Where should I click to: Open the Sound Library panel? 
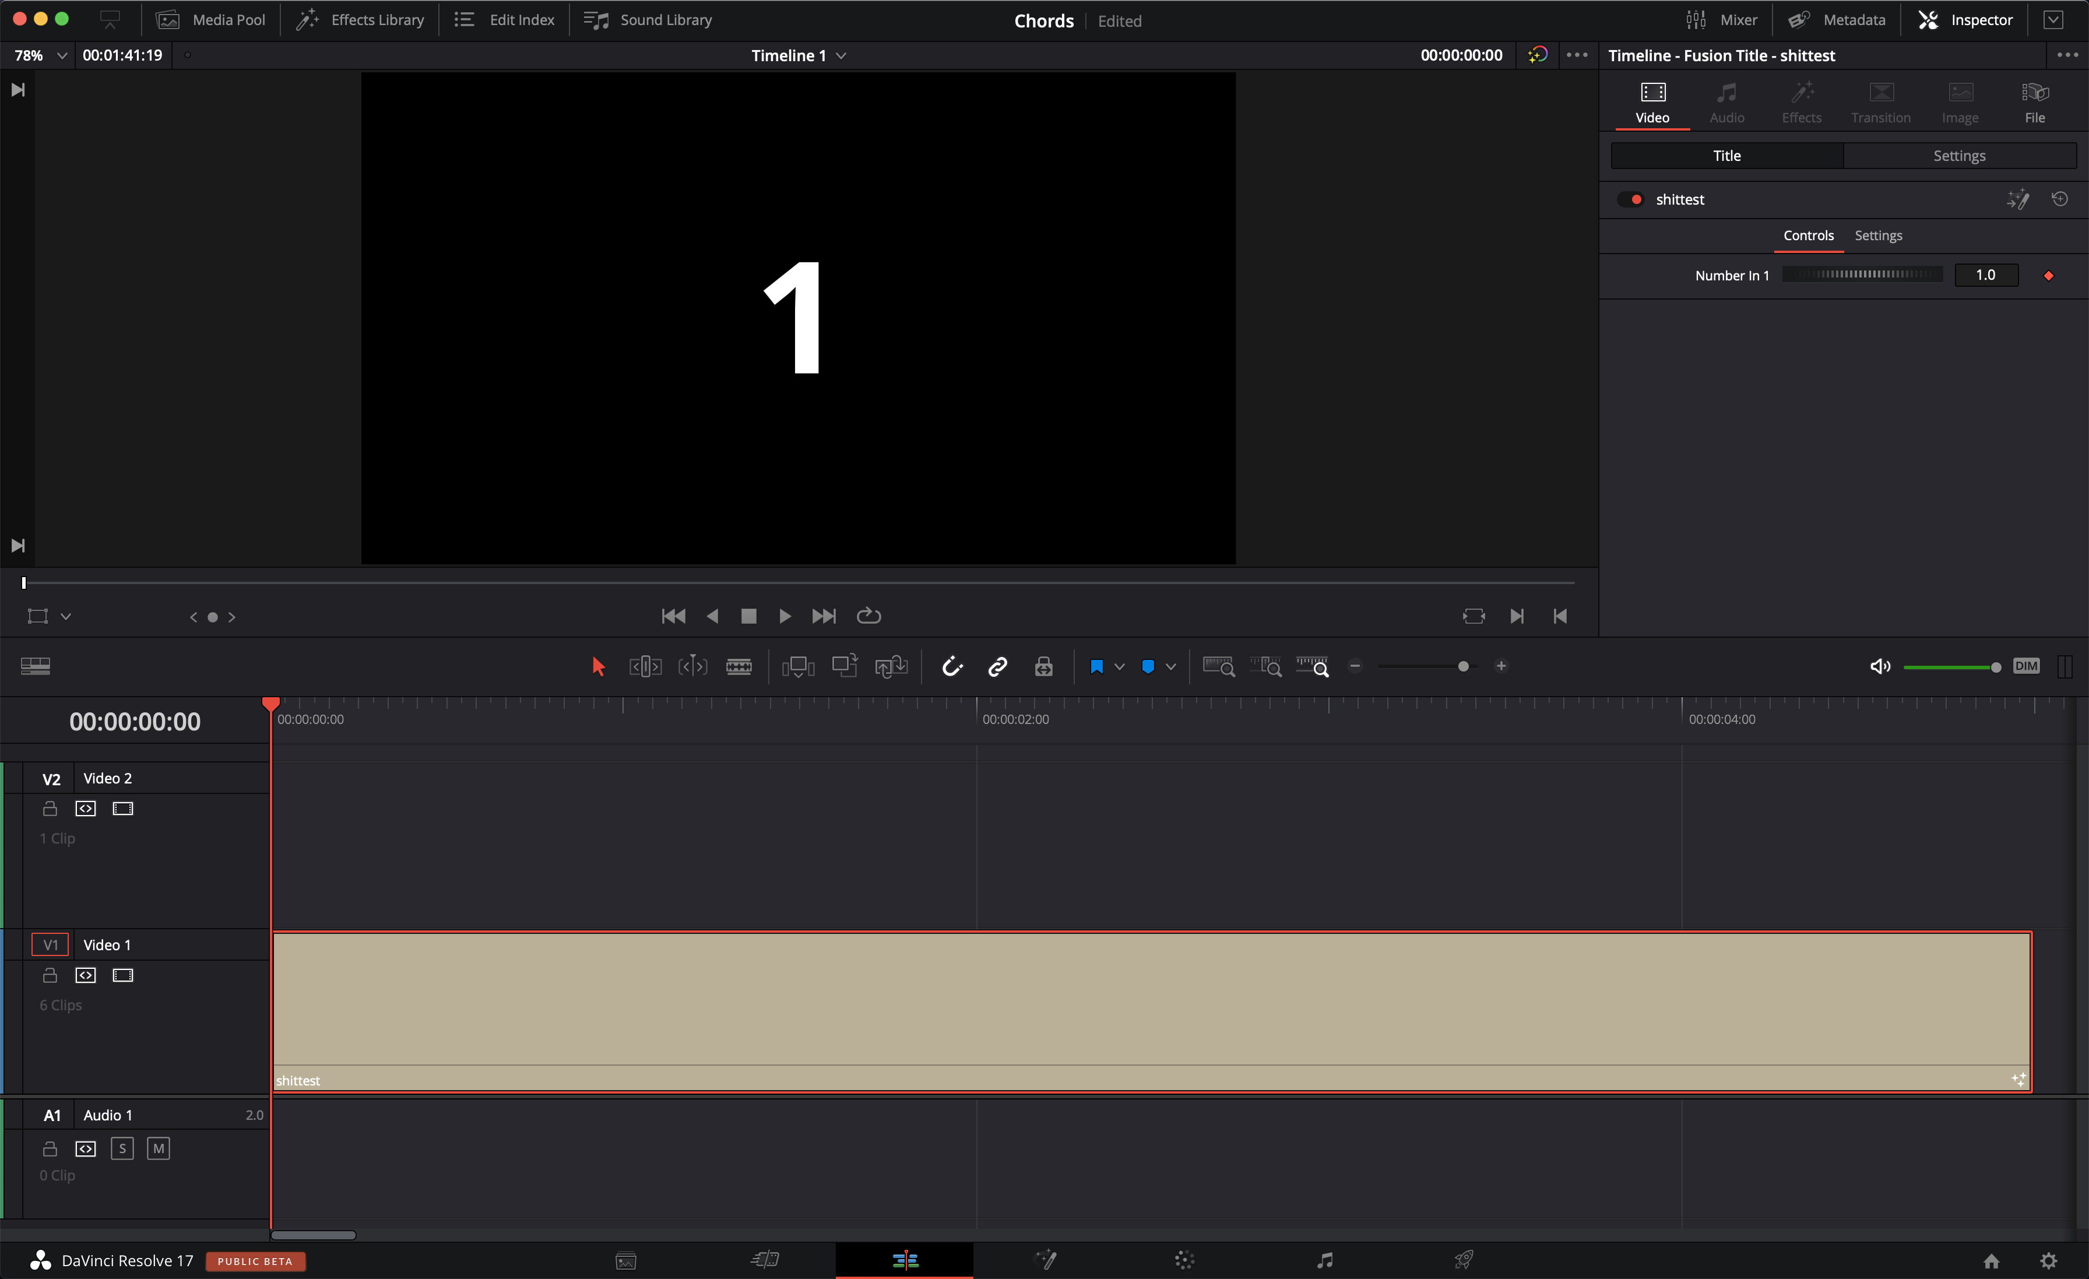coord(648,19)
